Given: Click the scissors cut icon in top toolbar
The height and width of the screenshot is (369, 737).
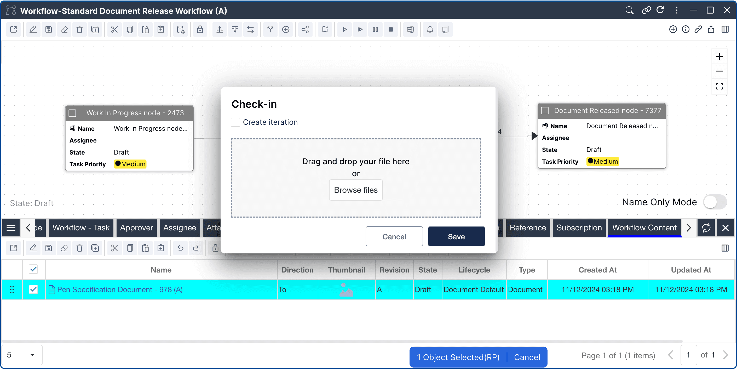Looking at the screenshot, I should (114, 30).
